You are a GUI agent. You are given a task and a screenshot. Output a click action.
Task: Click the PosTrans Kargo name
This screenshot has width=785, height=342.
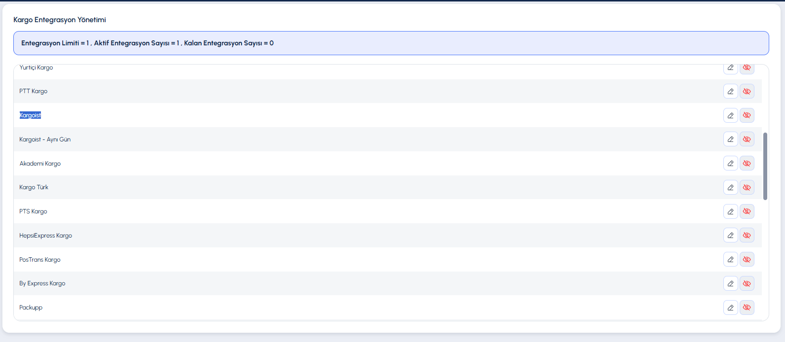click(x=40, y=260)
